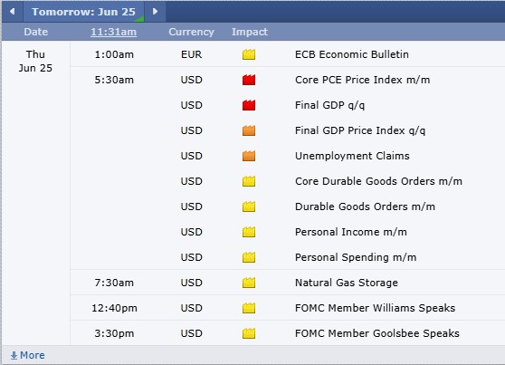Open the Personal Spending m/m event
The image size is (505, 365).
pyautogui.click(x=356, y=257)
